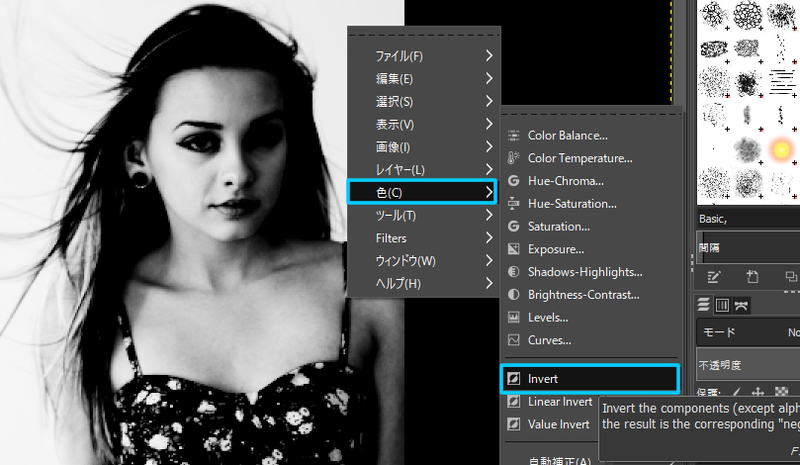The image size is (800, 465).
Task: Open the ヘルプ(H) menu entry
Action: click(x=423, y=283)
